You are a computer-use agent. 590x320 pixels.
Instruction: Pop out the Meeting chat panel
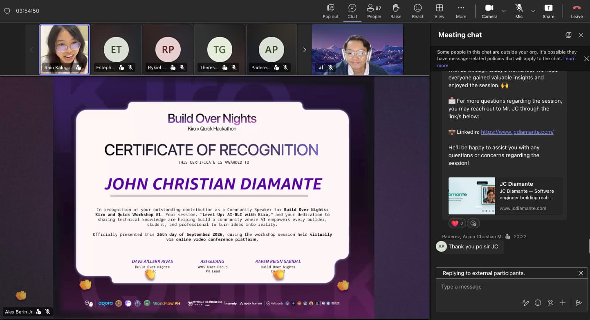pyautogui.click(x=568, y=35)
